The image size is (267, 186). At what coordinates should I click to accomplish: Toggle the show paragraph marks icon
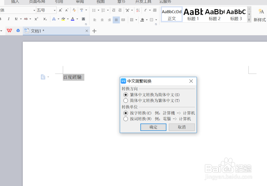point(145,10)
